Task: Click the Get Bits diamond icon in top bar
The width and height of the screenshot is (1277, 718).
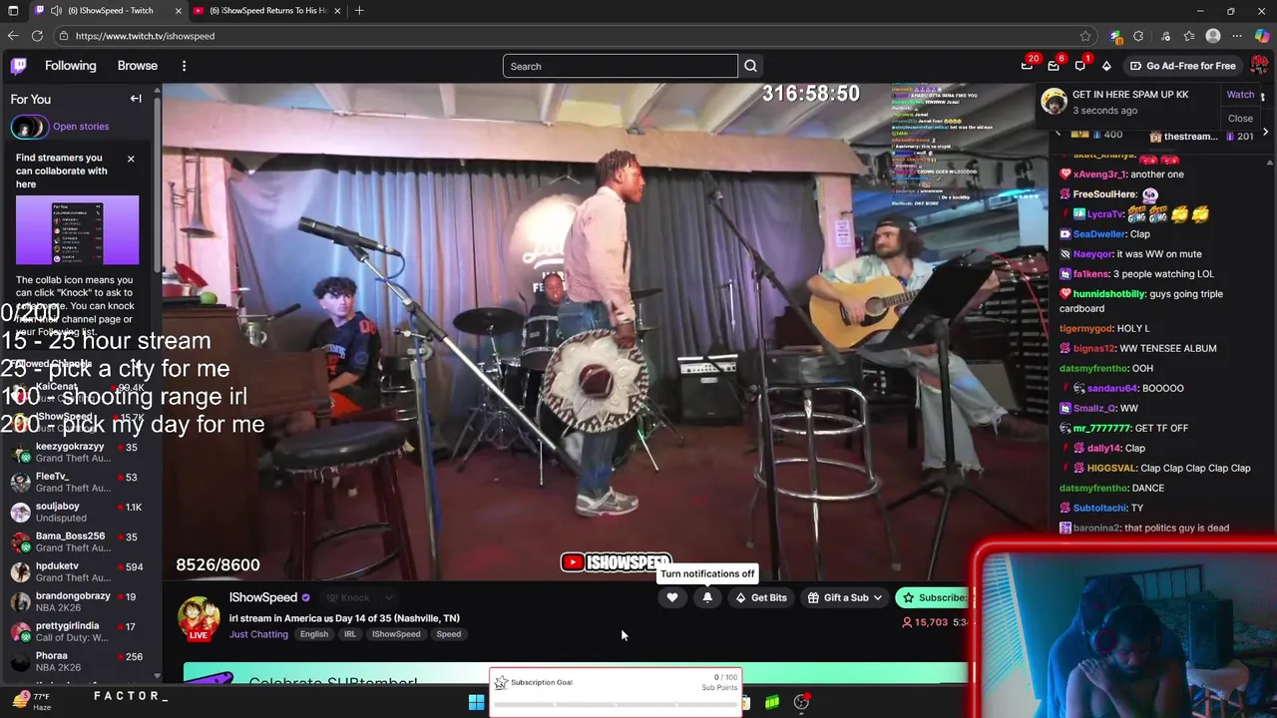Action: (x=1106, y=66)
